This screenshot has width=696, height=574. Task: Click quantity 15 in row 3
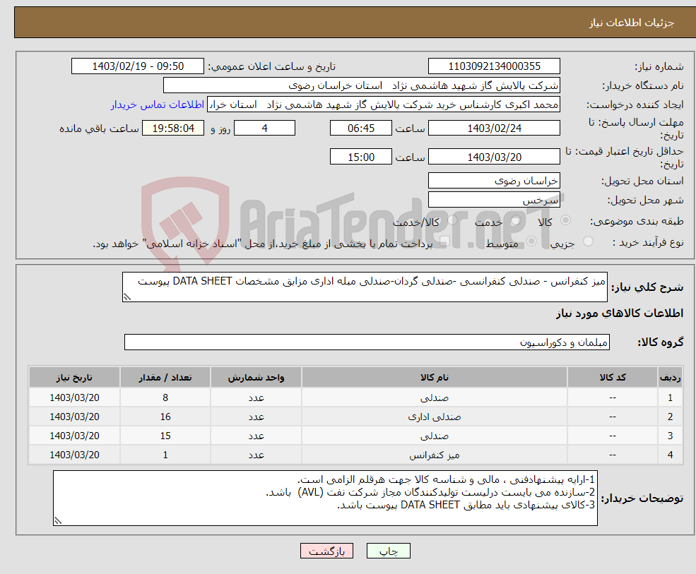click(x=165, y=436)
